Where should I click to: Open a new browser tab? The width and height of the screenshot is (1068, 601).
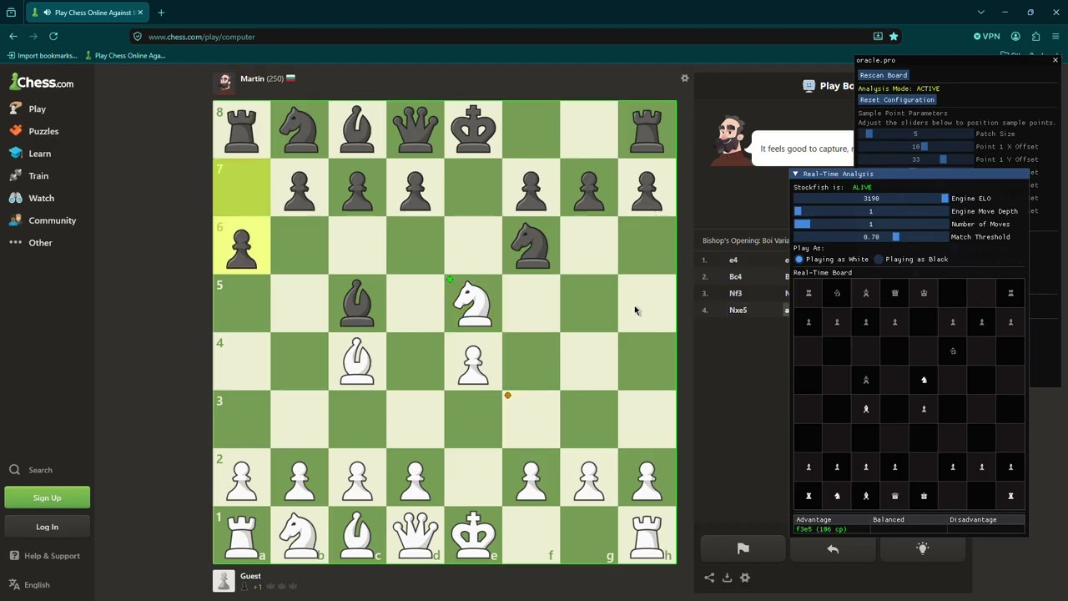point(161,13)
